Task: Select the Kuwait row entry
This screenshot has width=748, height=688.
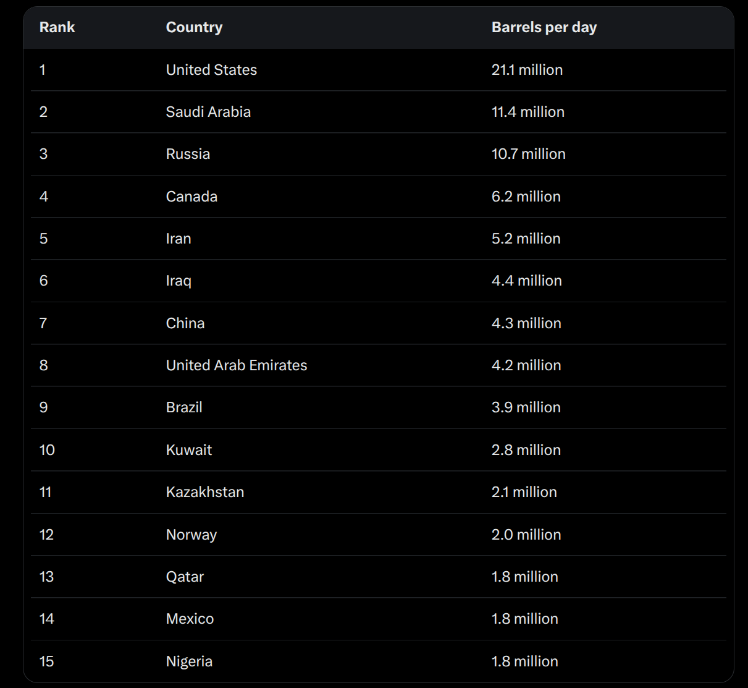Action: click(x=189, y=450)
